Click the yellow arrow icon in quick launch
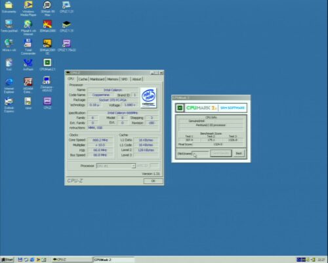The height and width of the screenshot is (263, 328). (x=38, y=260)
